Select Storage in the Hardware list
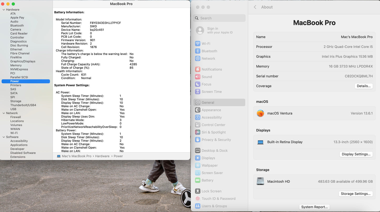Screen dimensions: 380x212 pyautogui.click(x=16, y=101)
